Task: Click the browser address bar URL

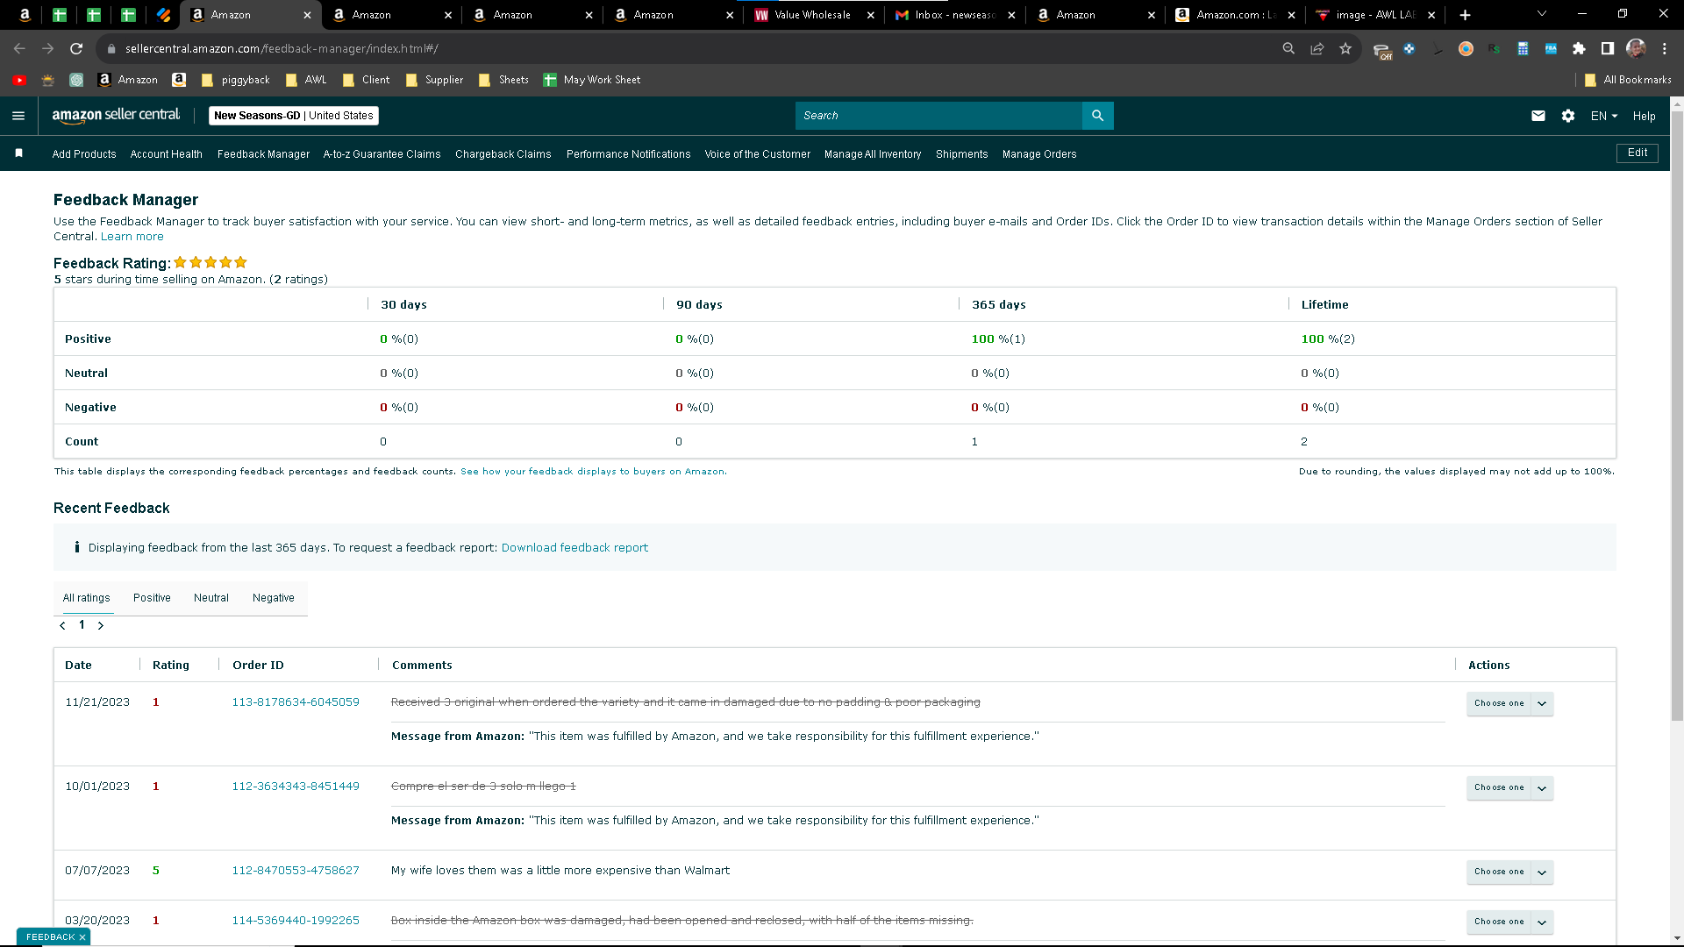Action: 282,49
